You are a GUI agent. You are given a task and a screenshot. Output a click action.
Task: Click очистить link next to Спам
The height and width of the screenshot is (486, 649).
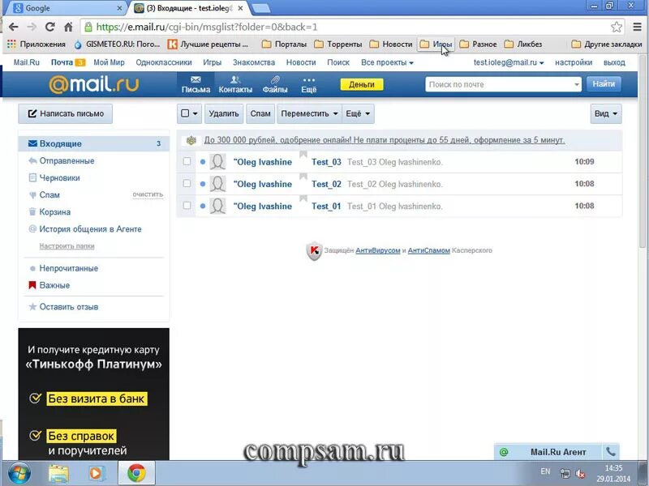[x=148, y=194]
